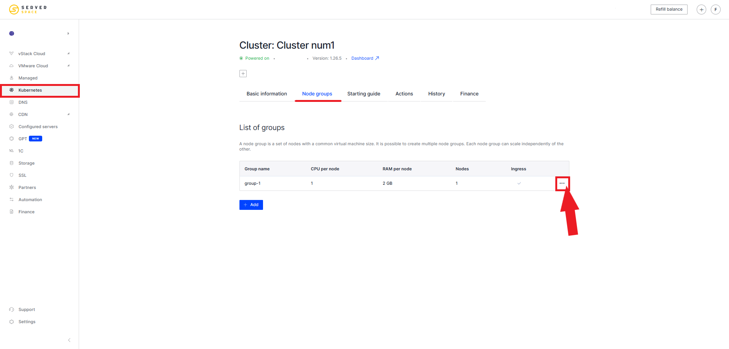Click the NEW badge beside GPT
Screen dimensions: 729x349
pyautogui.click(x=35, y=139)
